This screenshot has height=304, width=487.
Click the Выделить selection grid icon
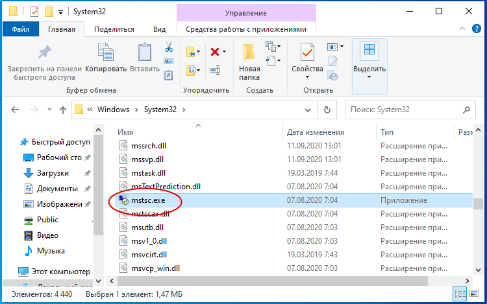point(369,49)
